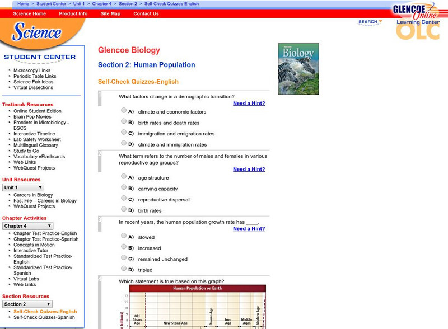Open the Interactive Timeline link
This screenshot has width=448, height=329.
(34, 134)
